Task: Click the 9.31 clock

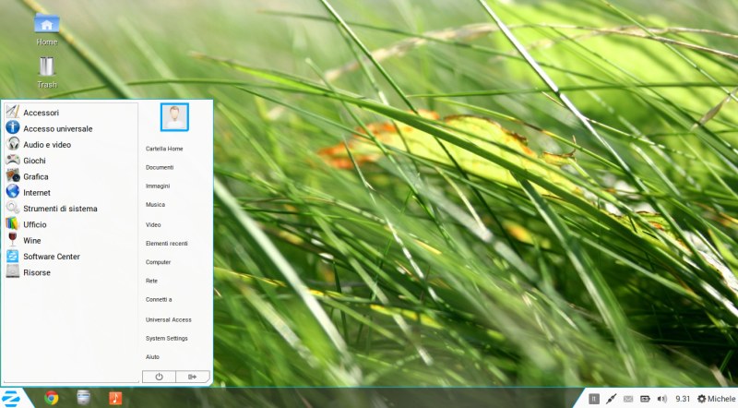Action: 683,399
